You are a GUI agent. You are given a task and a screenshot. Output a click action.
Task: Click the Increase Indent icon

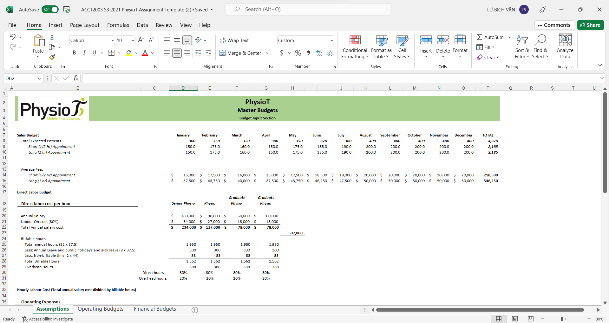pyautogui.click(x=208, y=53)
